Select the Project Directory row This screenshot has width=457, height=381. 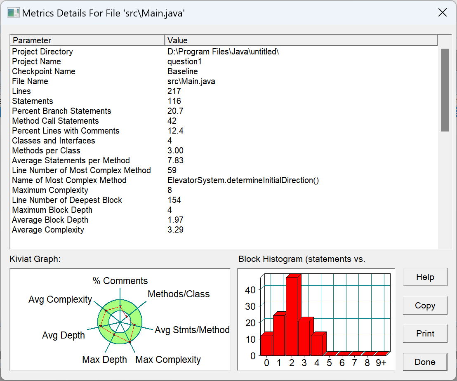[x=224, y=52]
